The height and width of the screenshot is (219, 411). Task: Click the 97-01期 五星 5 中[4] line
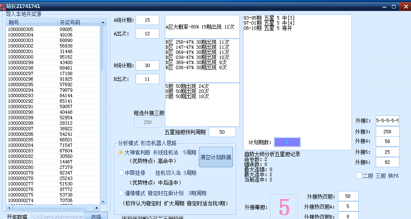(269, 23)
